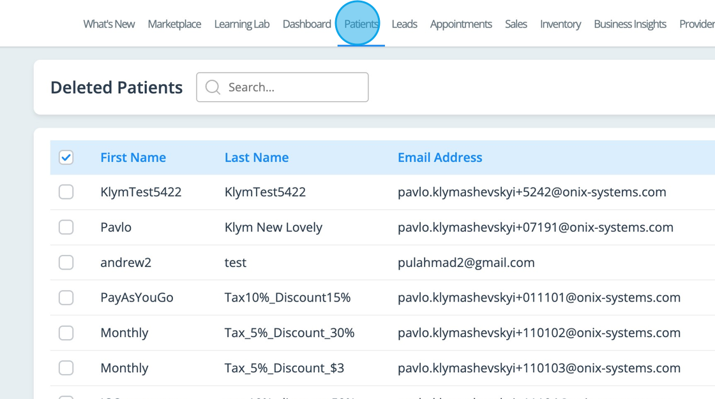Switch to the Inventory tab
Screen dimensions: 715x399
[561, 24]
